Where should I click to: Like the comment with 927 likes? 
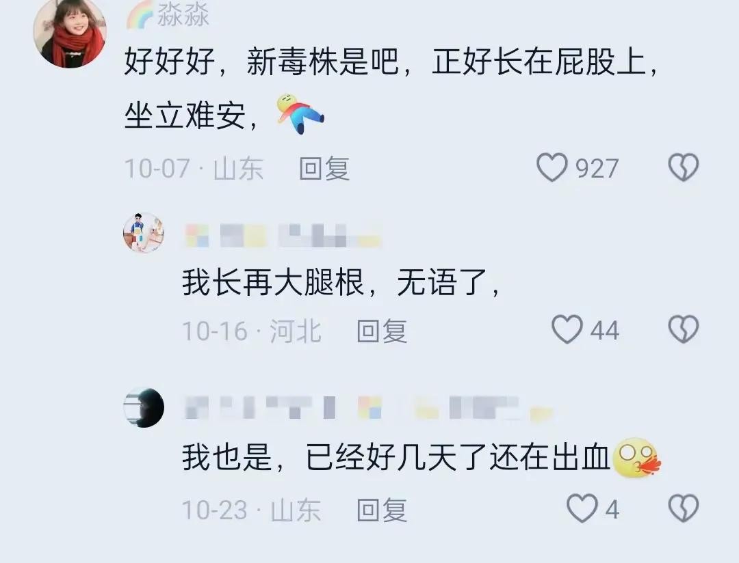(552, 167)
